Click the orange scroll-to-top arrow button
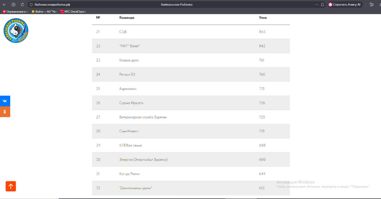381x199 pixels. [x=11, y=186]
